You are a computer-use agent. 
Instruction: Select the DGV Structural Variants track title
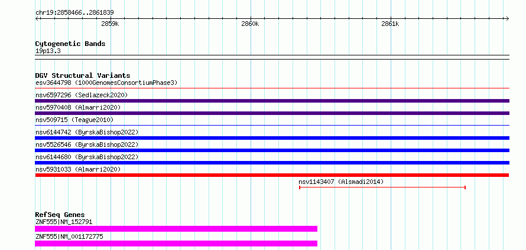[x=83, y=75]
